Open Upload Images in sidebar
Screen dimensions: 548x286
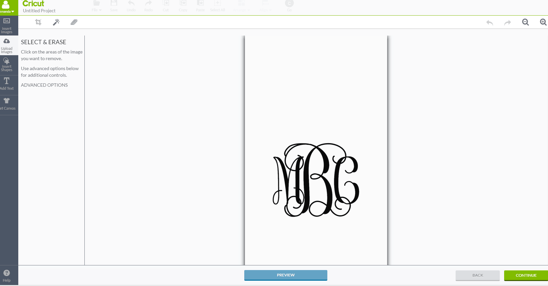pyautogui.click(x=7, y=46)
